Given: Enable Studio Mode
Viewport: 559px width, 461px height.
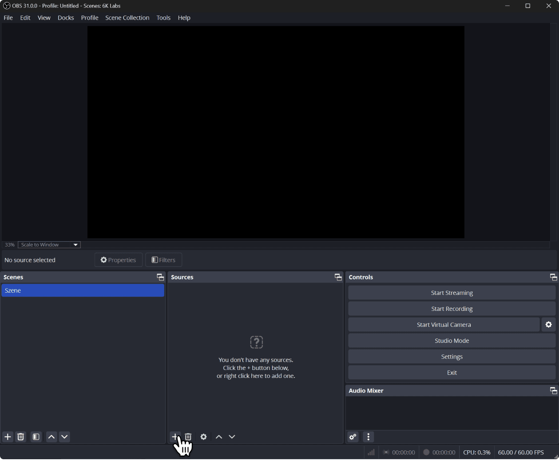Looking at the screenshot, I should click(452, 341).
